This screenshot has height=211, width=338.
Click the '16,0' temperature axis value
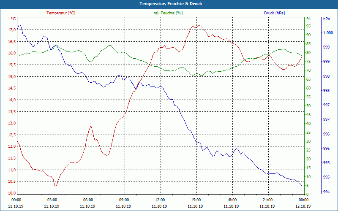point(12,53)
